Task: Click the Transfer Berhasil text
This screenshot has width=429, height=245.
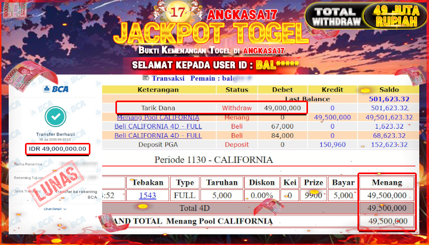Action: coord(56,134)
